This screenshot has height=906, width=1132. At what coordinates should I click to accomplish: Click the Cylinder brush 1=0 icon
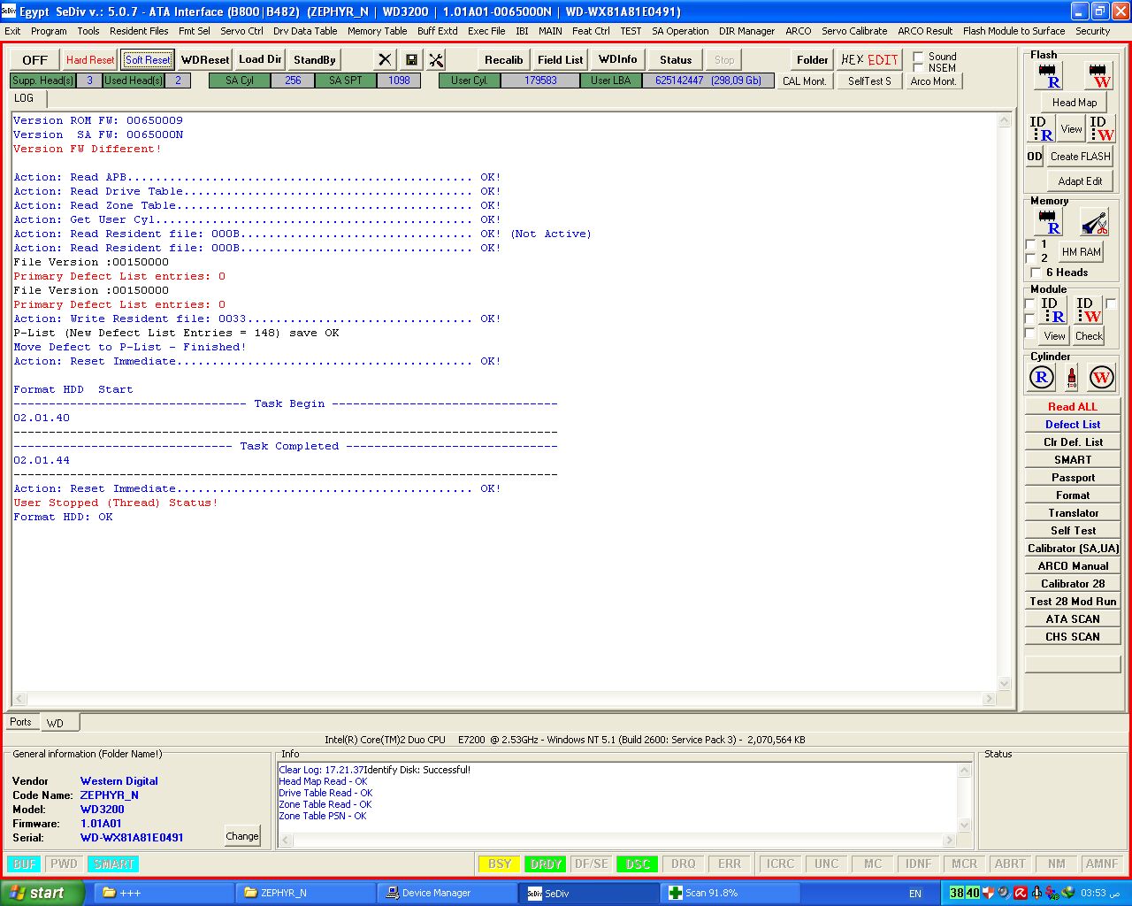[1072, 378]
